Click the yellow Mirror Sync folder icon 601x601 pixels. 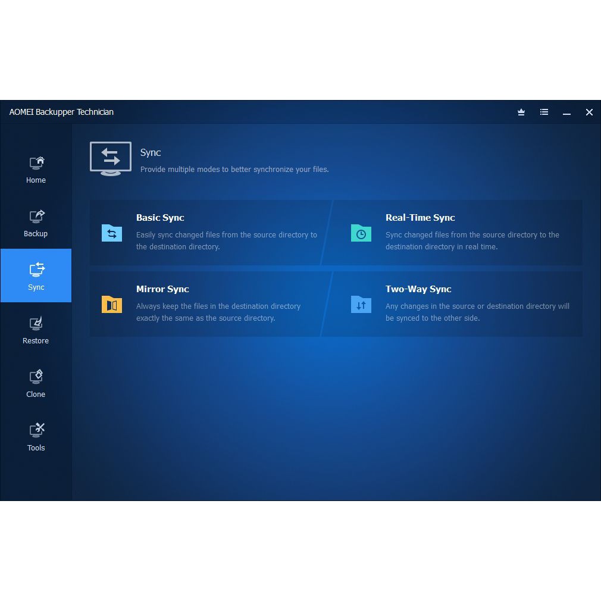tap(112, 305)
